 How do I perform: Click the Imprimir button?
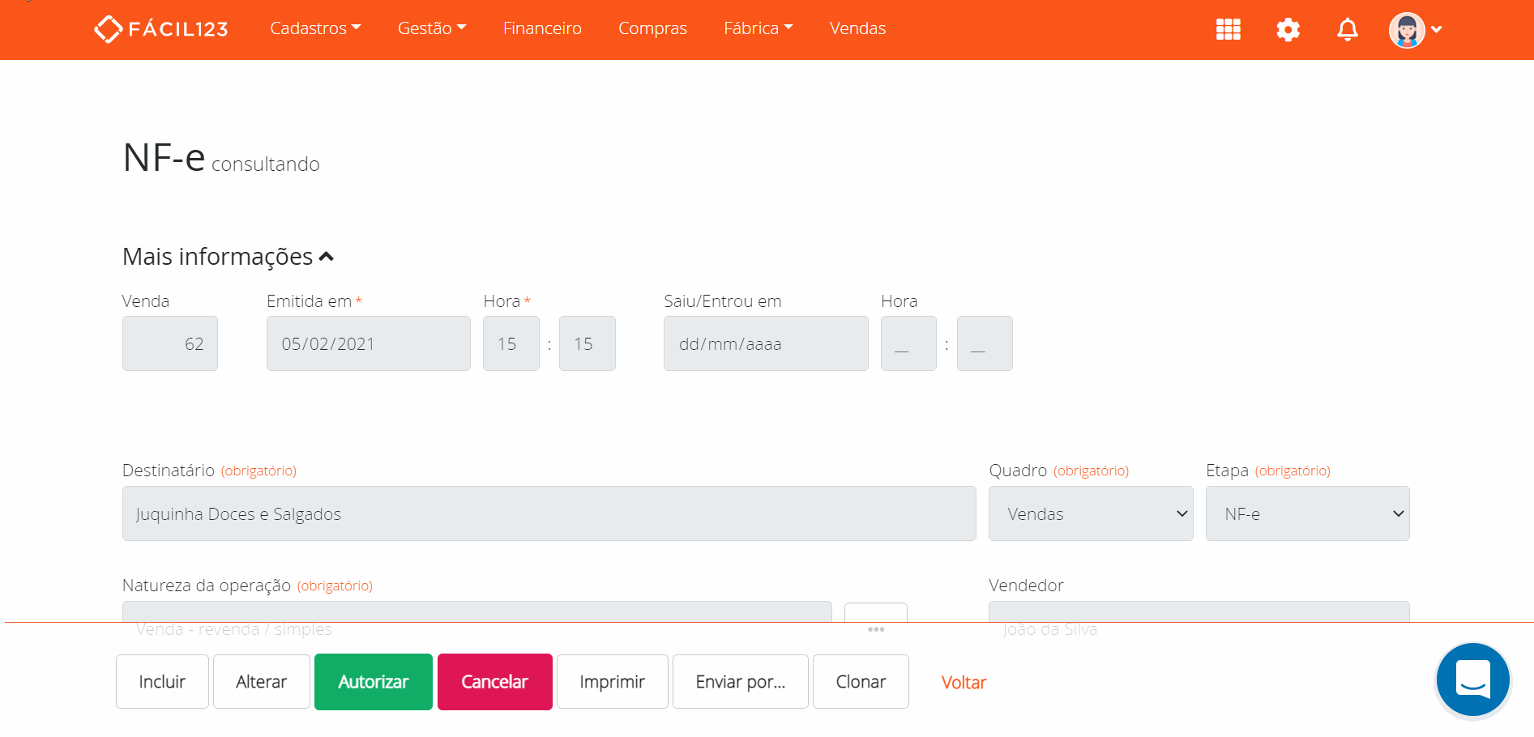coord(613,682)
